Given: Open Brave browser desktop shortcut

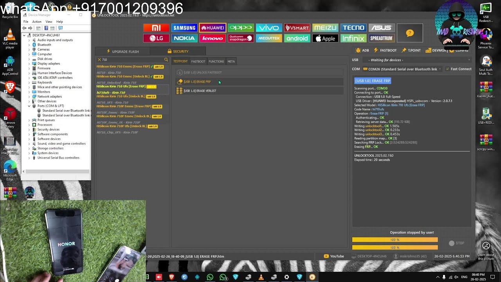Looking at the screenshot, I should coord(10,89).
